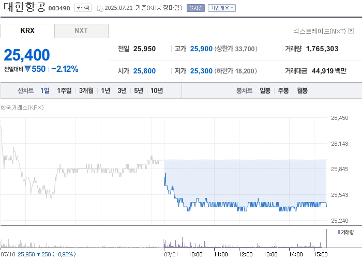Select the 1년 line chart period

[105, 90]
